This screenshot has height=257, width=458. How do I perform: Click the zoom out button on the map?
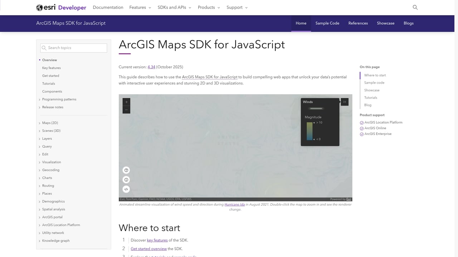[126, 110]
